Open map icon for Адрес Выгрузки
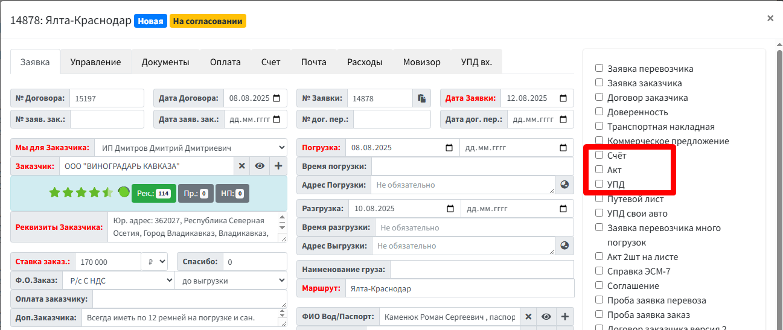 click(x=564, y=246)
